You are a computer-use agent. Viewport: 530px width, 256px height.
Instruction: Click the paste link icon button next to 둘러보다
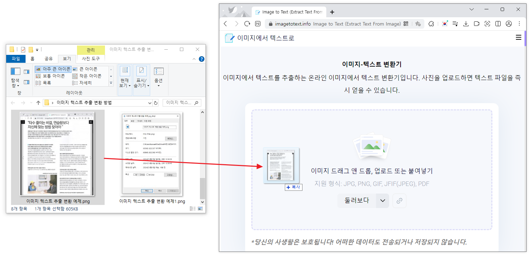[399, 201]
